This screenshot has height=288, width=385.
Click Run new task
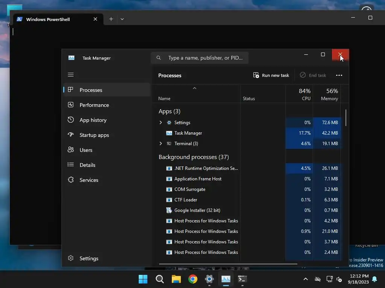click(x=271, y=75)
